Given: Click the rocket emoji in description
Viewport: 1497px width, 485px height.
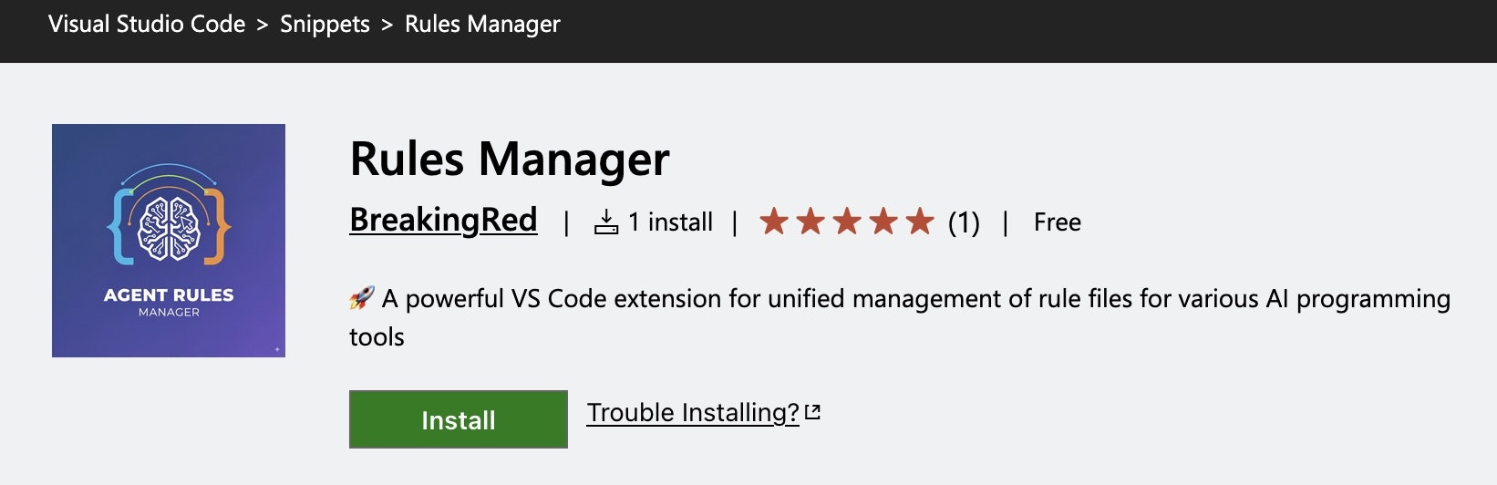Looking at the screenshot, I should [x=362, y=298].
